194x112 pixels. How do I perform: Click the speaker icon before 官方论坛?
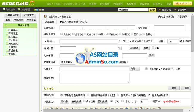click(160, 10)
